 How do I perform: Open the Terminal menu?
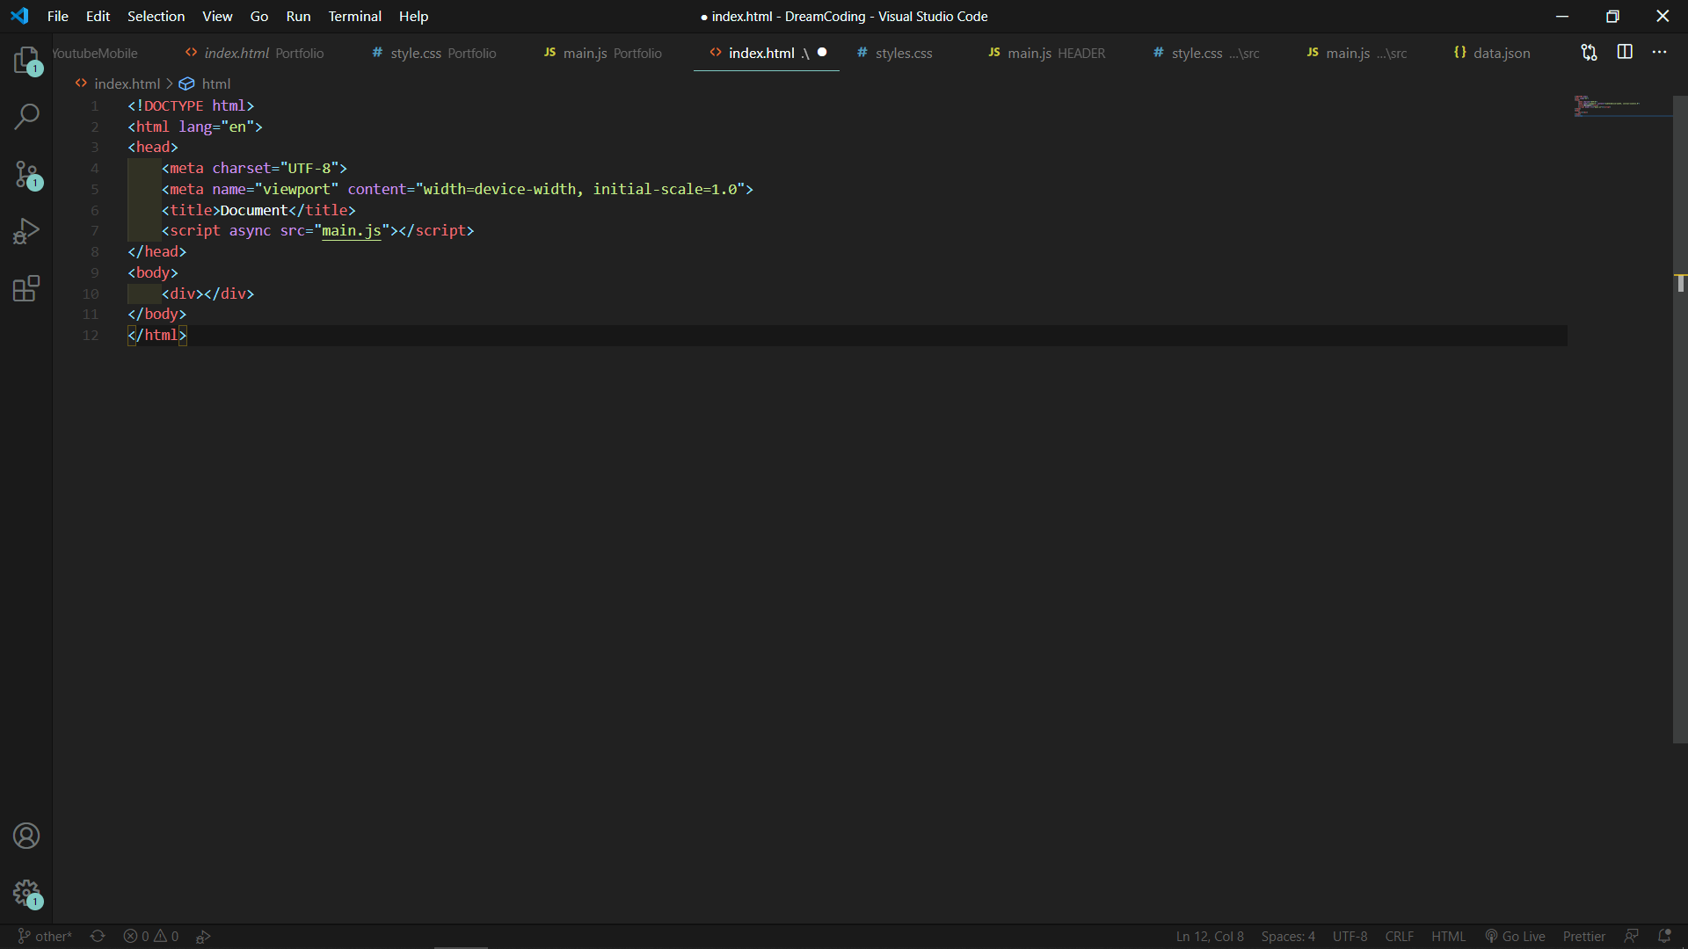(354, 16)
